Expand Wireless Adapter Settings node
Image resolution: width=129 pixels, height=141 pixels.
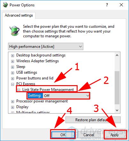click(x=12, y=61)
